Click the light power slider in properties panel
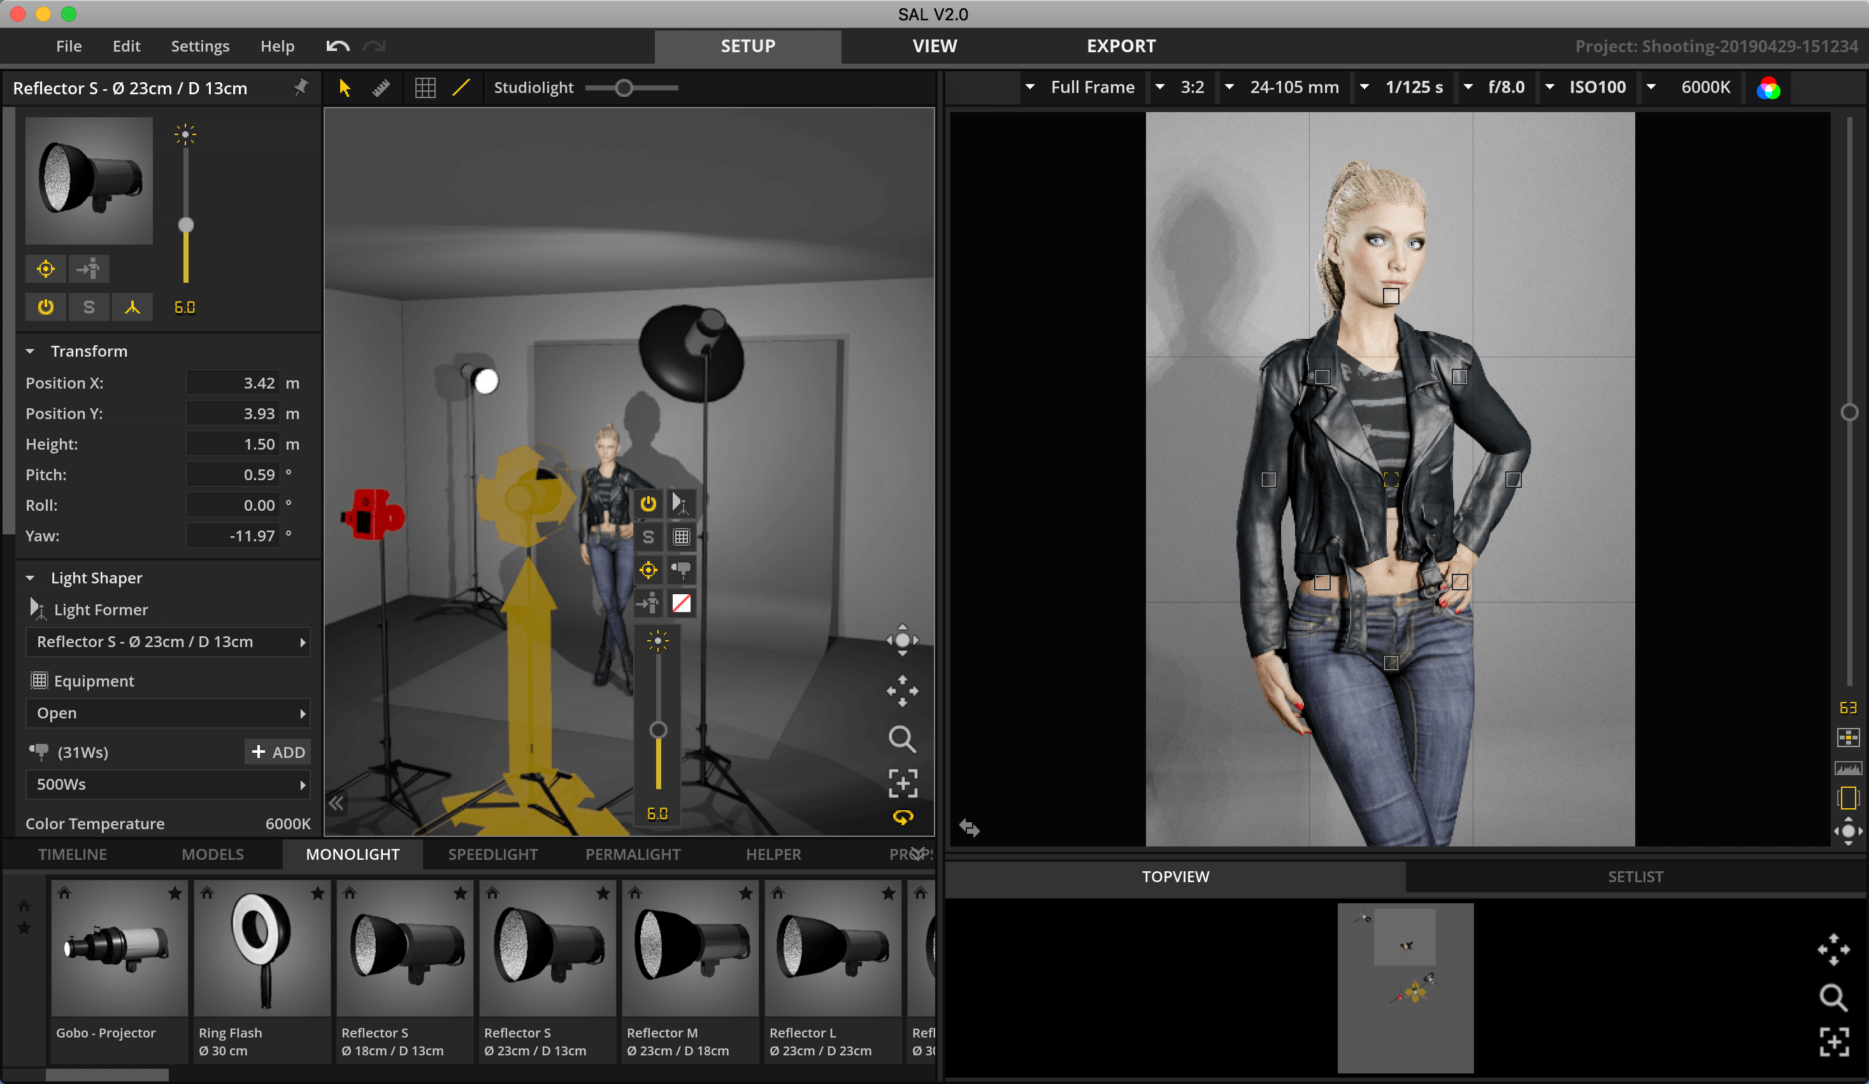The height and width of the screenshot is (1084, 1869). [185, 215]
